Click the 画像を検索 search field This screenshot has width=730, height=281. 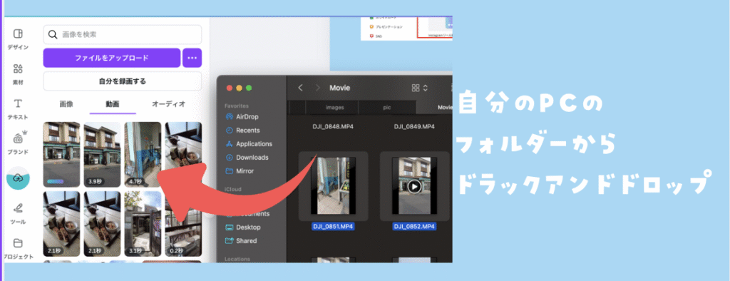click(123, 34)
